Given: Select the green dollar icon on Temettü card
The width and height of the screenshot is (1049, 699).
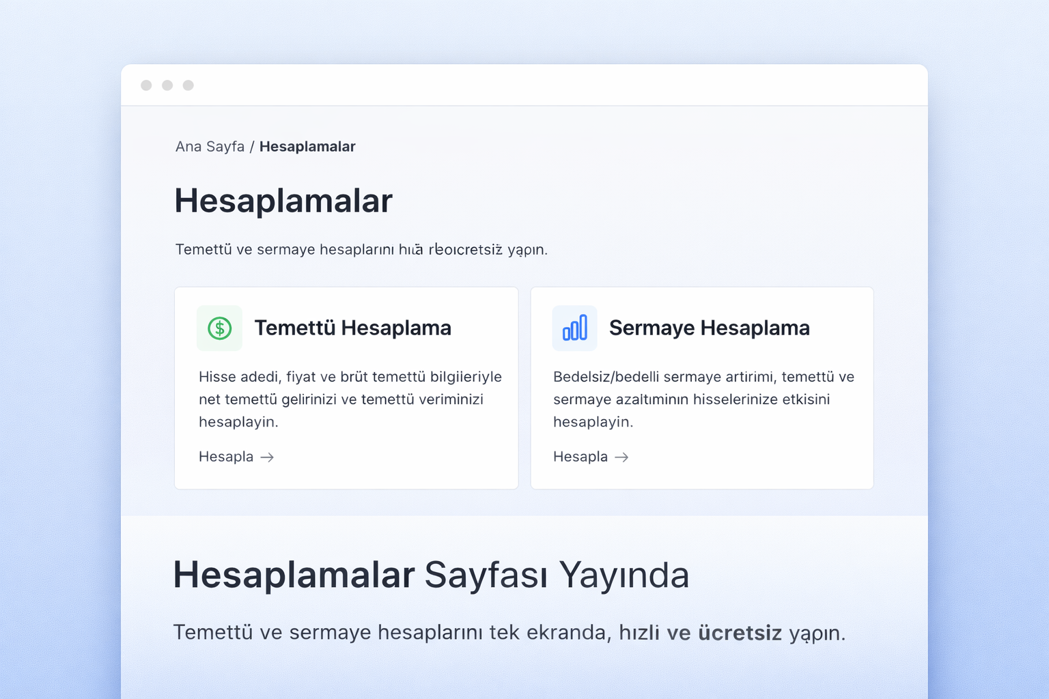Looking at the screenshot, I should tap(219, 328).
